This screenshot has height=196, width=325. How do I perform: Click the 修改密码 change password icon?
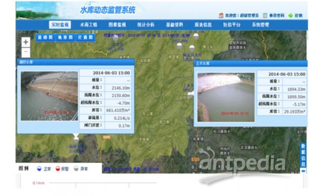pos(265,16)
